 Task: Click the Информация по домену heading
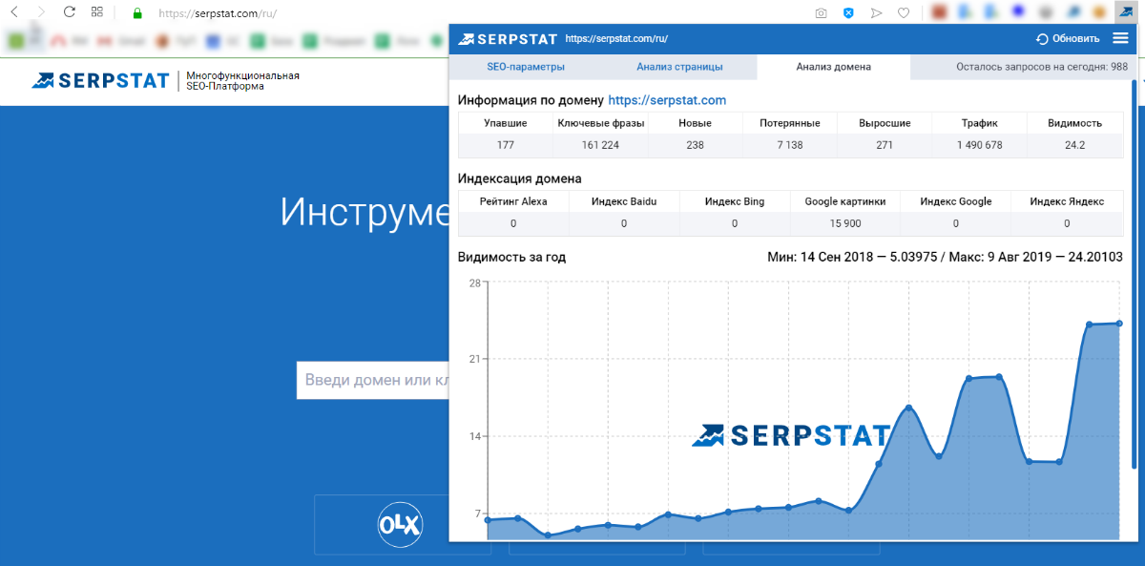click(531, 100)
